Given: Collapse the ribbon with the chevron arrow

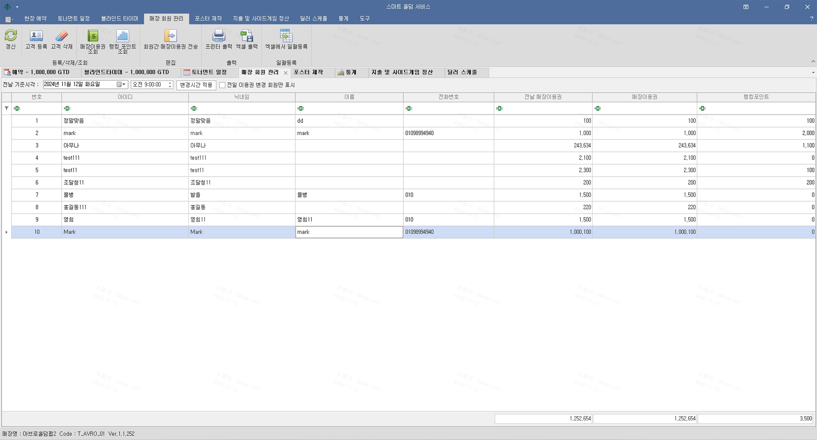Looking at the screenshot, I should pos(813,62).
